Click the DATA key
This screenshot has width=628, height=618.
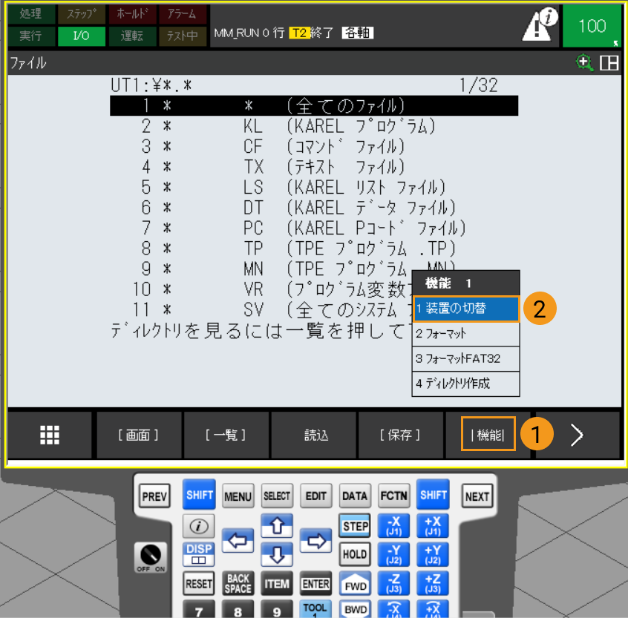coord(355,496)
